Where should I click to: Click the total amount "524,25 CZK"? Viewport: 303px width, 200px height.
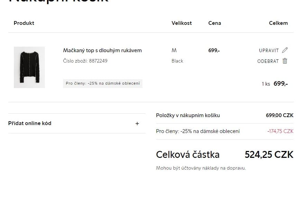pos(269,154)
